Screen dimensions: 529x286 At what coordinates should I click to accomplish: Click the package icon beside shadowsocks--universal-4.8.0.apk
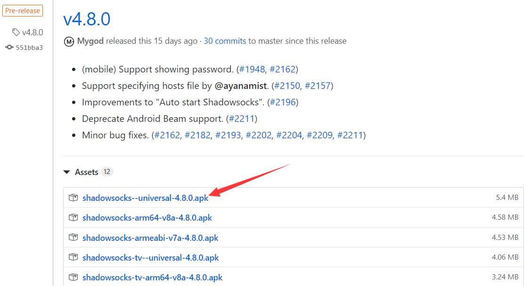point(73,198)
